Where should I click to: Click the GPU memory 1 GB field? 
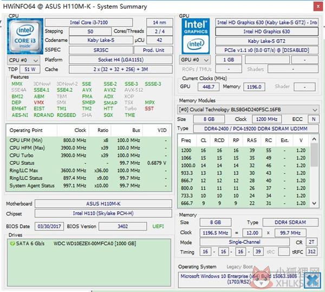(229, 60)
